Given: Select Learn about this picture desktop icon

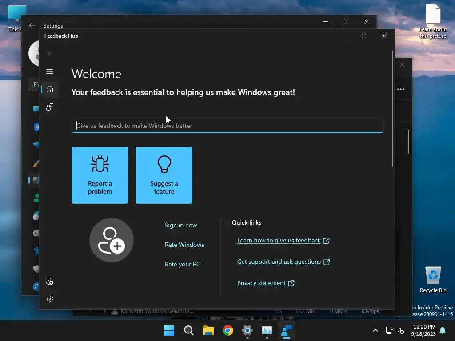Looking at the screenshot, I should click(x=433, y=21).
